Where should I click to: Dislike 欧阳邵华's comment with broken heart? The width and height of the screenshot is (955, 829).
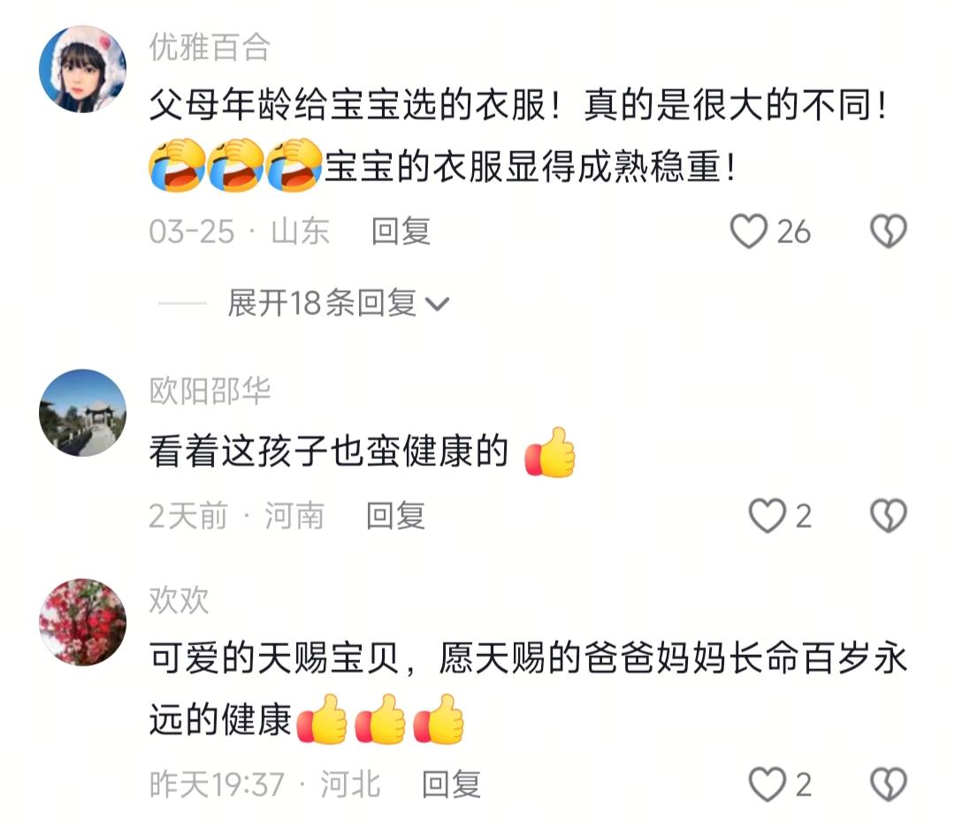tap(889, 515)
